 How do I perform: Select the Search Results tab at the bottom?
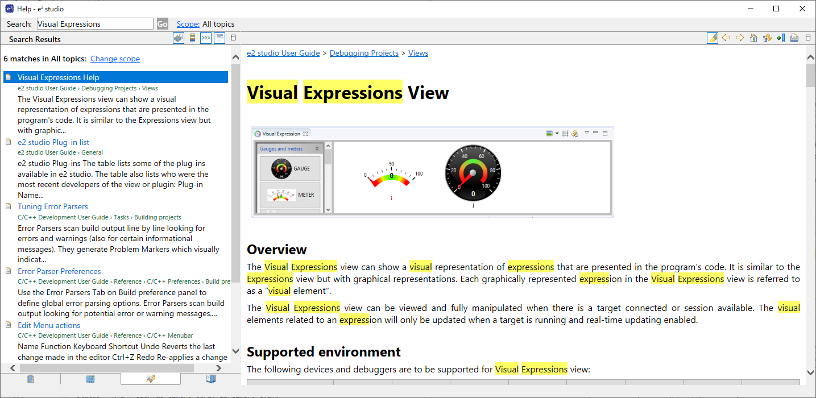(x=151, y=379)
